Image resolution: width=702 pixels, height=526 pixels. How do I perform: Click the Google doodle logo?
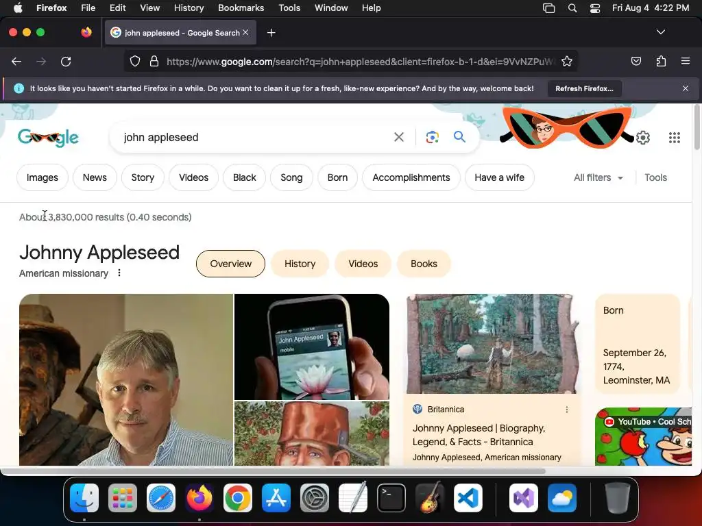pyautogui.click(x=49, y=137)
